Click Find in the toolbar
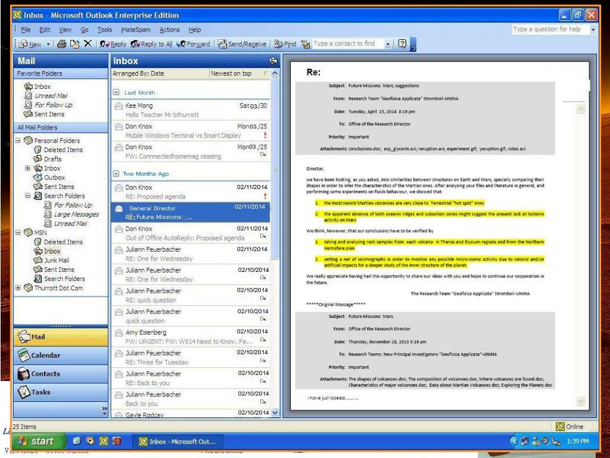 (x=285, y=44)
